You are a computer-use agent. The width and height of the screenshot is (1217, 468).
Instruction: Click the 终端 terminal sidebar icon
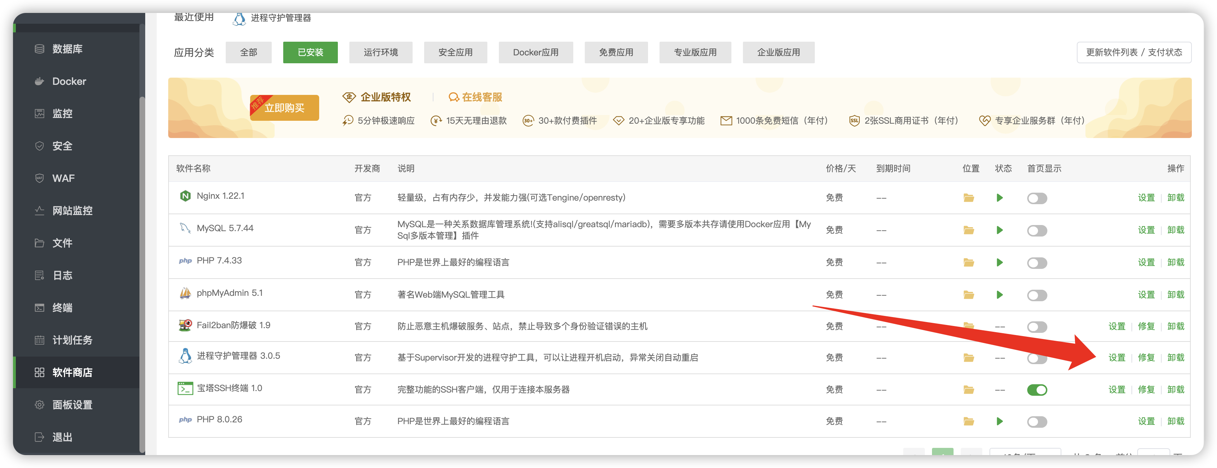40,308
